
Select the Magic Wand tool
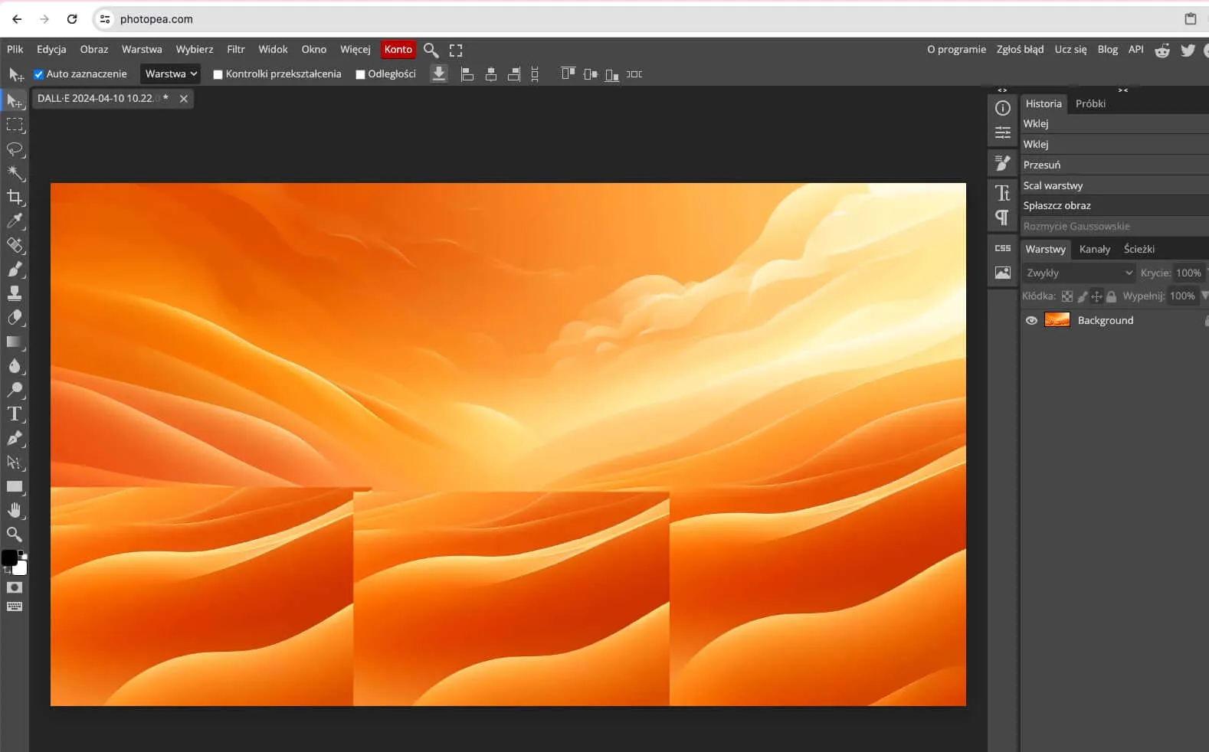(15, 173)
